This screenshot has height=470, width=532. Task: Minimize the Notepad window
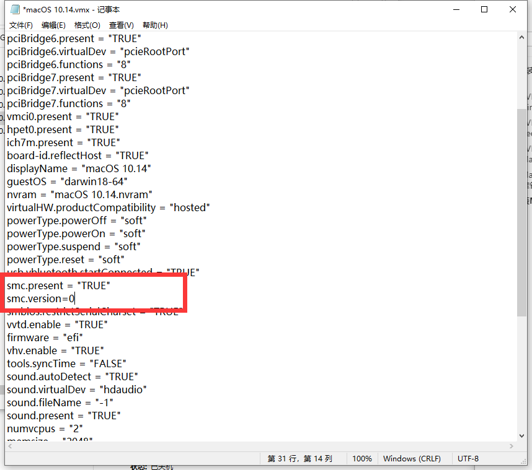pyautogui.click(x=456, y=9)
